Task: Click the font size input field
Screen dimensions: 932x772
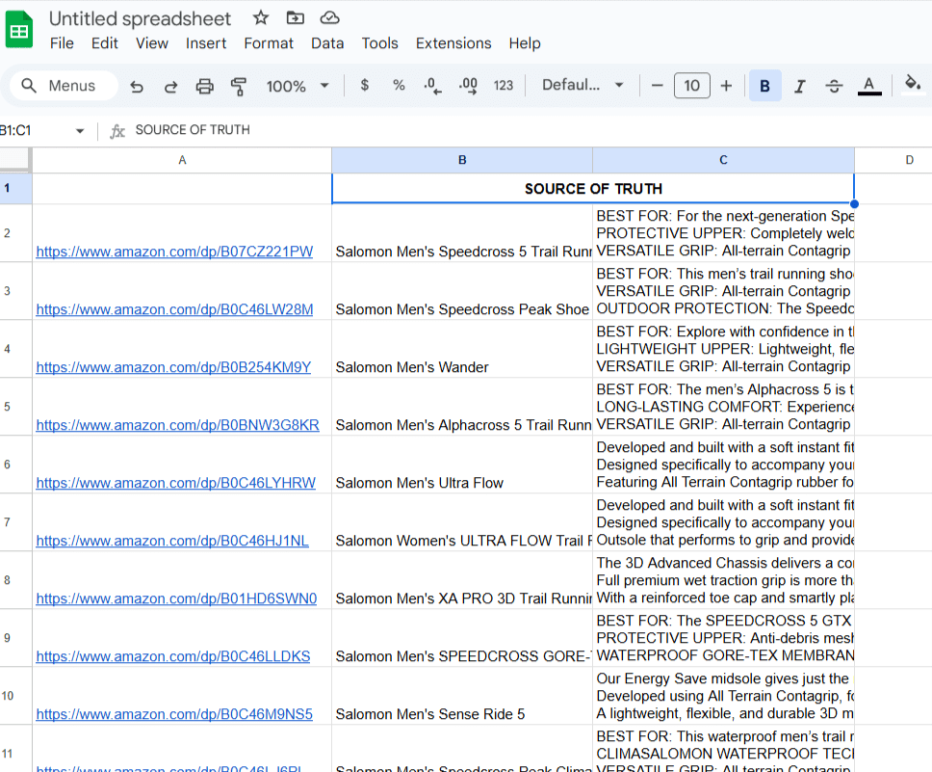Action: coord(691,86)
